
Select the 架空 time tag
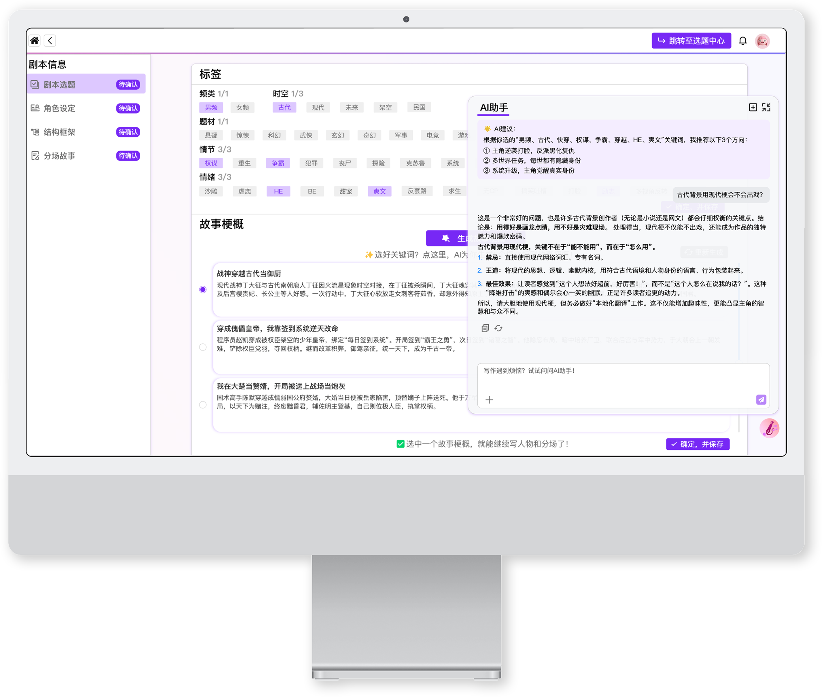point(386,107)
